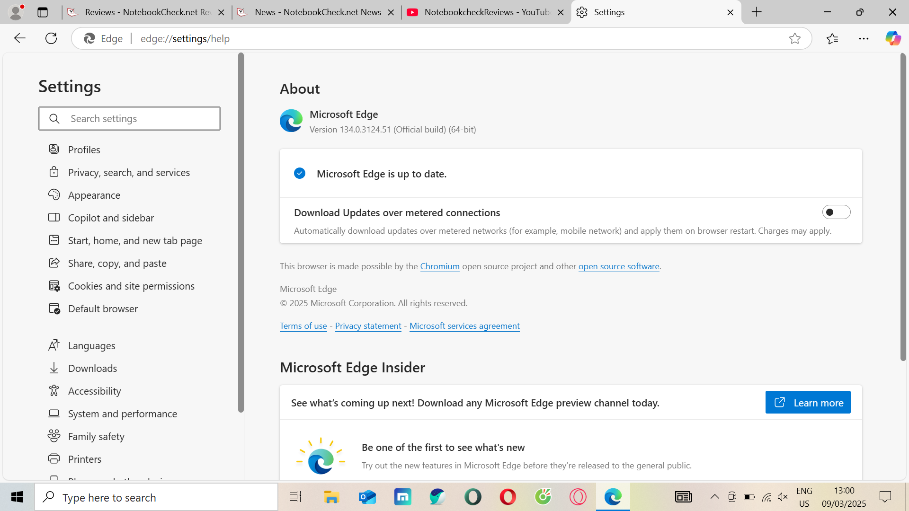Open Microsoft services agreement link
Viewport: 909px width, 511px height.
(464, 326)
